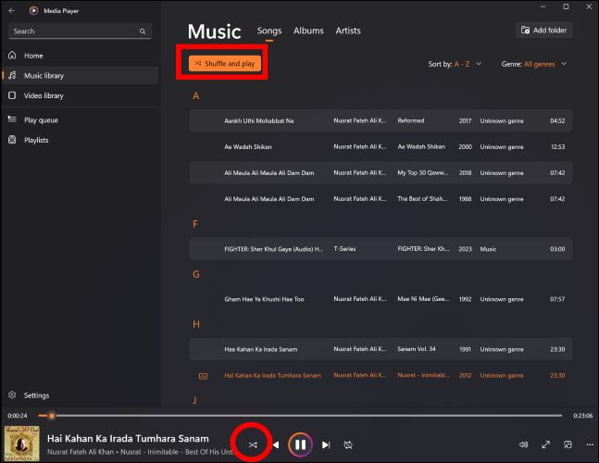Select FIGHTER: Sher Khul Gaye song
599x463 pixels.
click(x=381, y=249)
